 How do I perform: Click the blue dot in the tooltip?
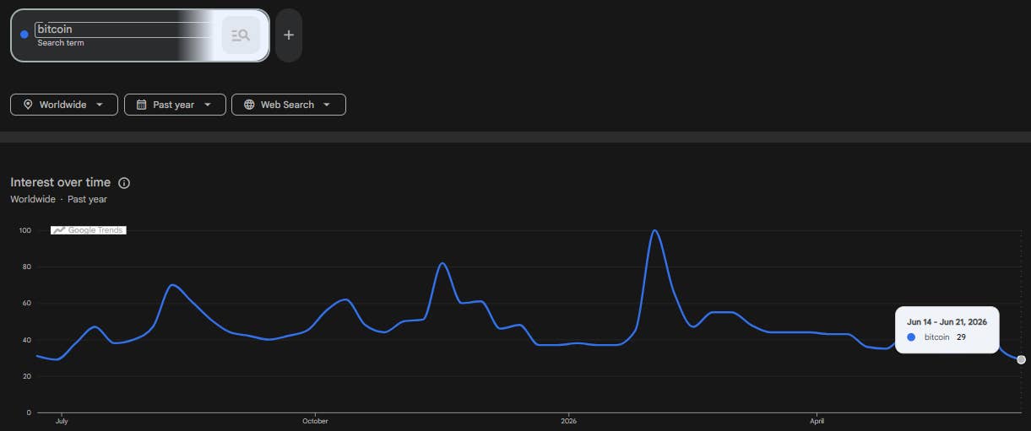911,337
